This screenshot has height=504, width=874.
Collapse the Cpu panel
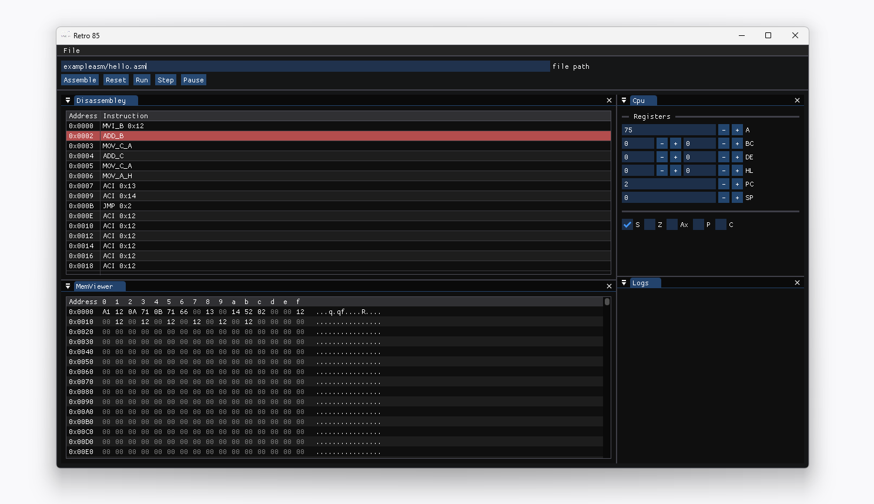click(x=624, y=101)
